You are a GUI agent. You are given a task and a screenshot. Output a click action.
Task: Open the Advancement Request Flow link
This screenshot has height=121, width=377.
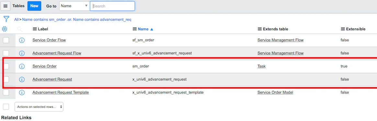point(57,53)
